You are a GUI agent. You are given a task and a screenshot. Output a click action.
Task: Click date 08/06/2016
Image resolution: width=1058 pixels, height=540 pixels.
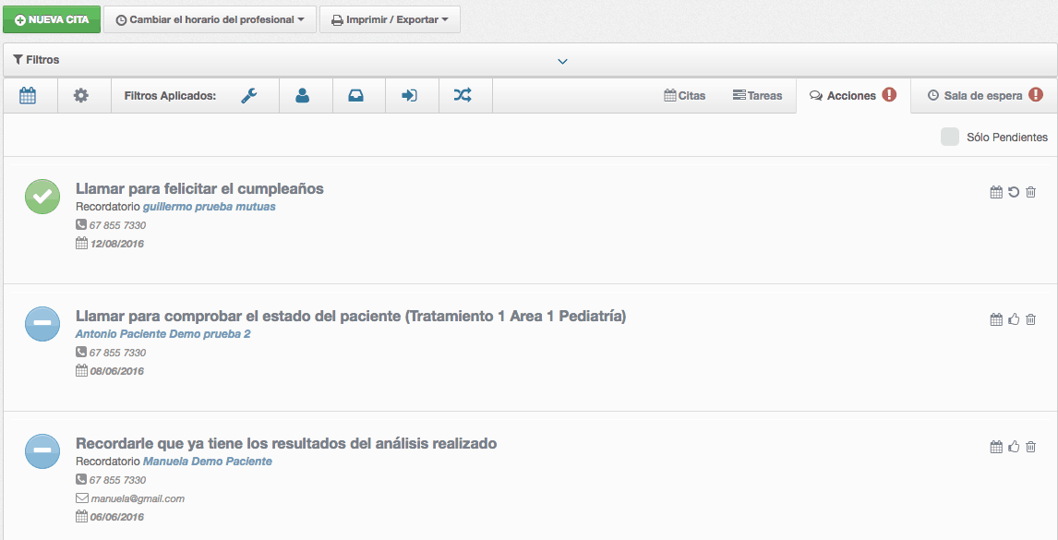(116, 370)
